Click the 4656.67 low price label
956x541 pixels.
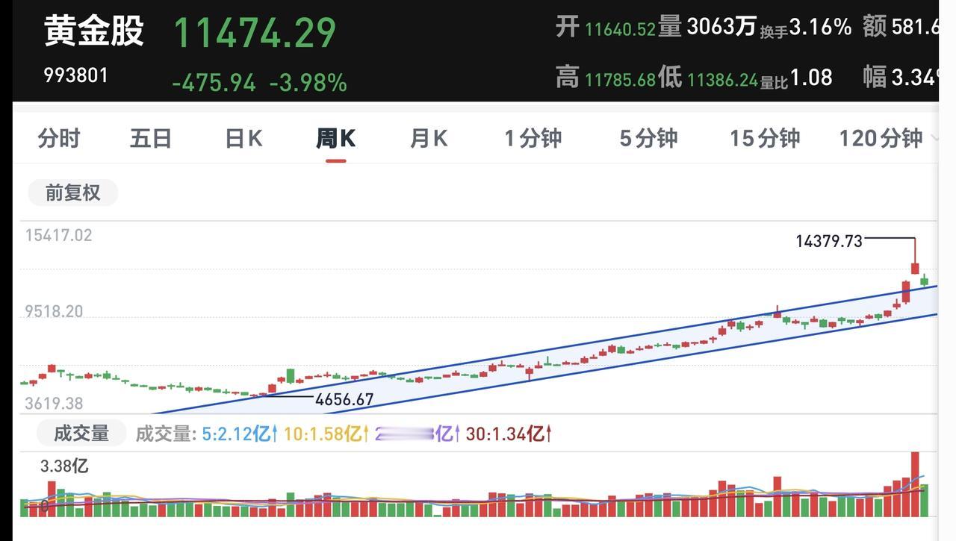click(344, 399)
